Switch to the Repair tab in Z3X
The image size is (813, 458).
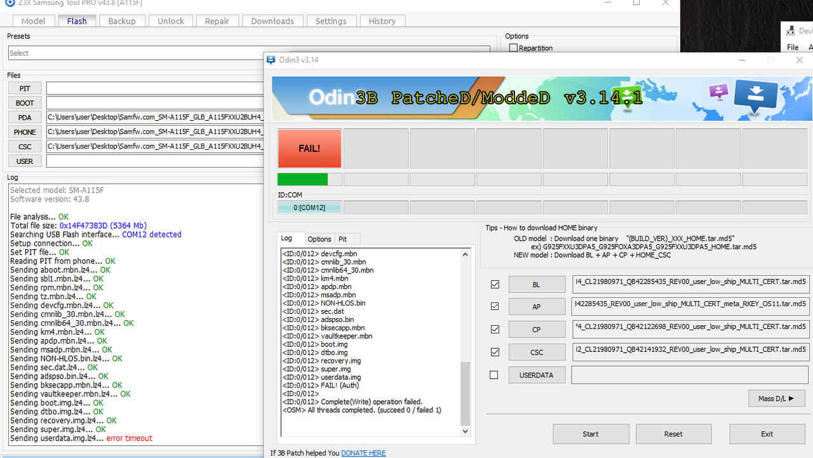coord(217,21)
